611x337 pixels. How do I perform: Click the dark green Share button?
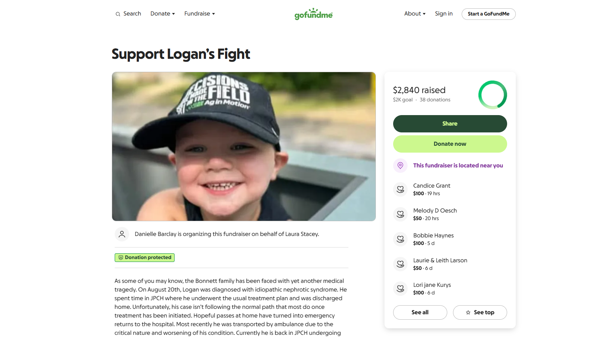coord(450,124)
